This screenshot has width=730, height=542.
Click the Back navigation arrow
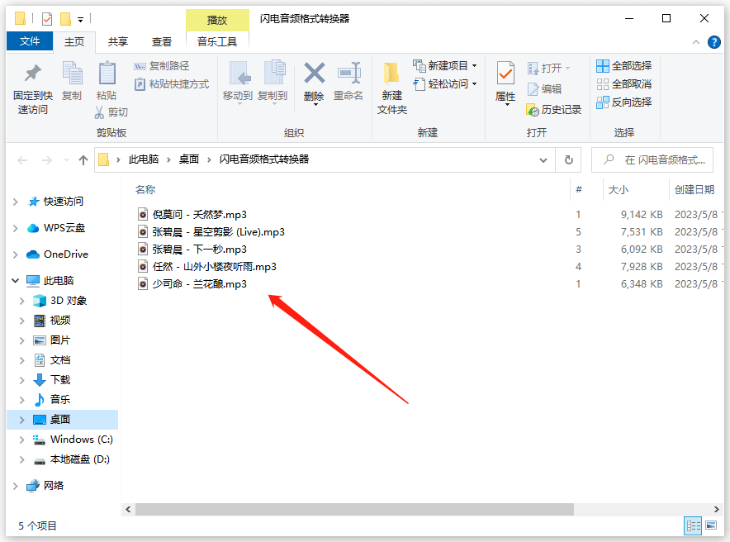pos(22,160)
